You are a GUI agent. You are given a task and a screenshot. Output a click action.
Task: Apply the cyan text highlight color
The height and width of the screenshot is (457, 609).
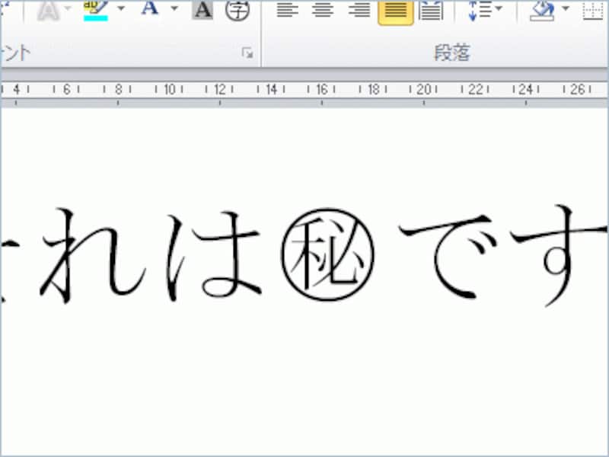pos(96,10)
